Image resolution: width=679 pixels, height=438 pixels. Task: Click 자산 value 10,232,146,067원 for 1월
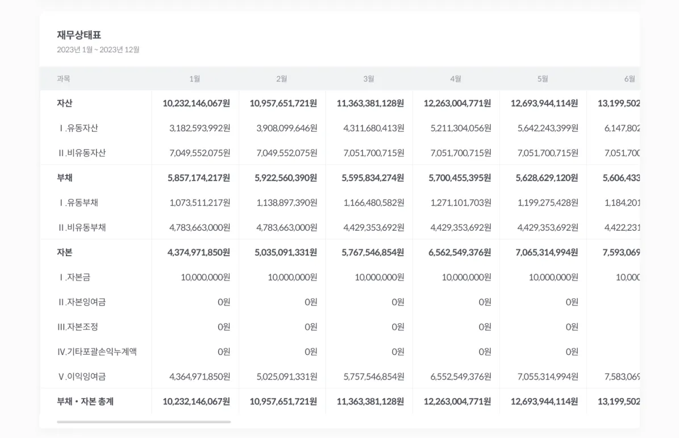click(196, 103)
